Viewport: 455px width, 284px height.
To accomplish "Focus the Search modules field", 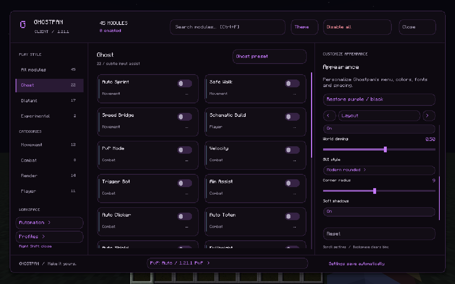I will tap(227, 27).
